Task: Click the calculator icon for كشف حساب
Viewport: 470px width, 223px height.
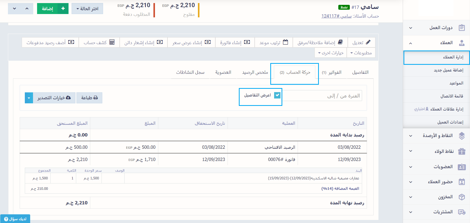Action: (112, 42)
